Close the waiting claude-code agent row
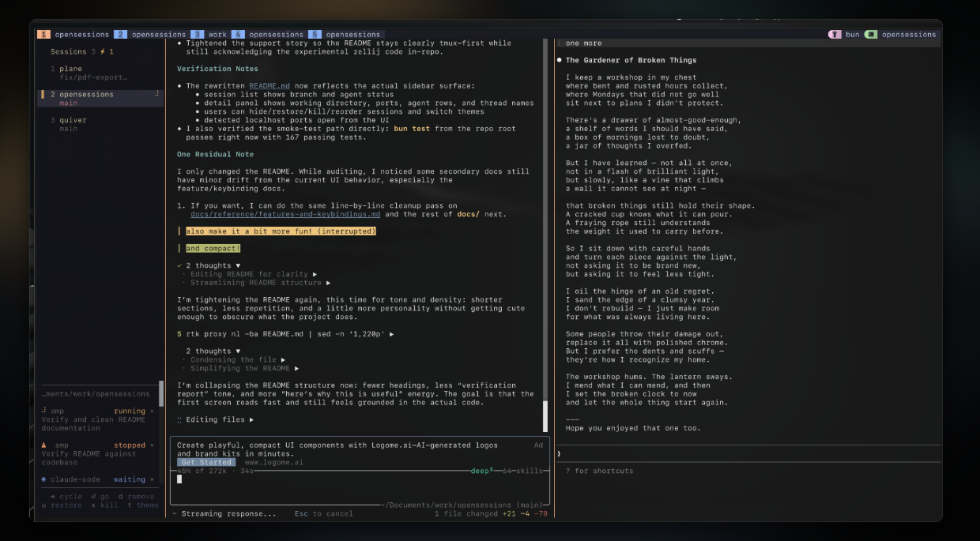The width and height of the screenshot is (980, 541). coord(153,479)
